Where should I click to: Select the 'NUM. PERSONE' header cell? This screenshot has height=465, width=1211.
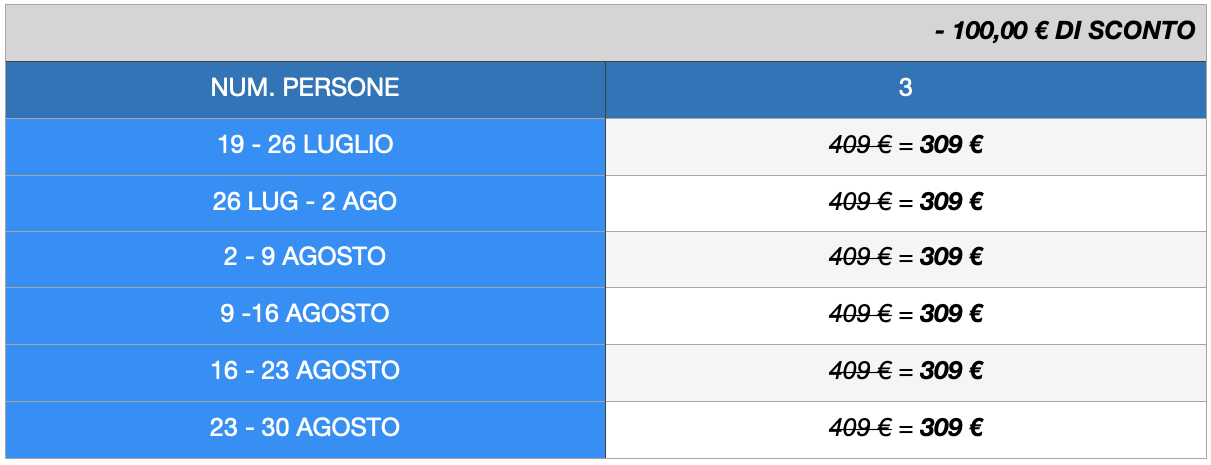pos(305,88)
